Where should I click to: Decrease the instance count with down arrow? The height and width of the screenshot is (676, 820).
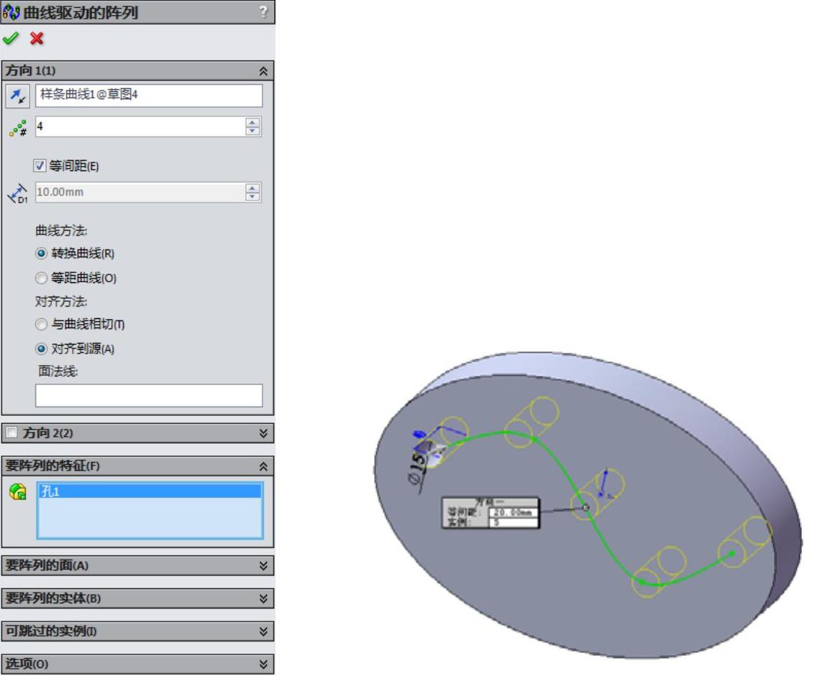pos(252,131)
